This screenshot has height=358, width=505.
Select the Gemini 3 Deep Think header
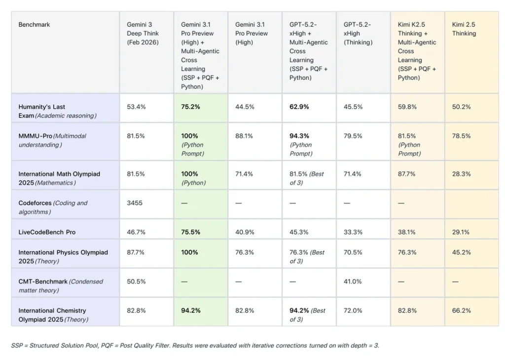click(x=143, y=33)
